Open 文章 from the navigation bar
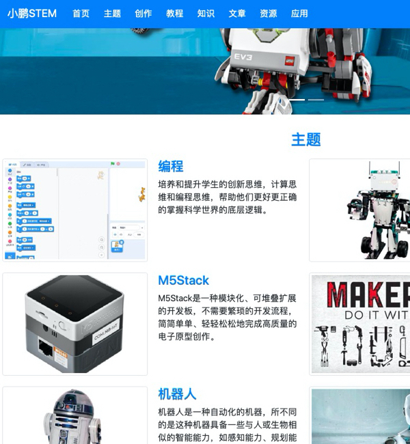Image resolution: width=410 pixels, height=444 pixels. point(237,13)
